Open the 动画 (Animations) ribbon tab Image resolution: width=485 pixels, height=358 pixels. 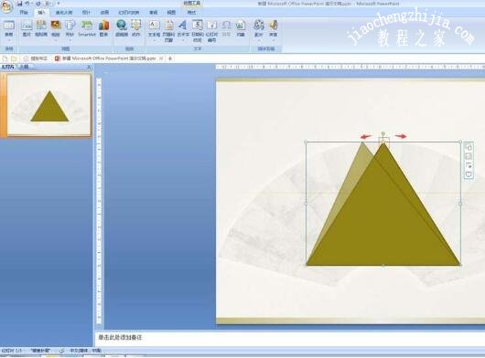(104, 13)
